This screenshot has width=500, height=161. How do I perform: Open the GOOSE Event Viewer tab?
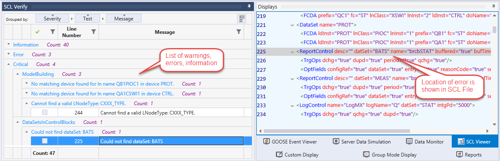[291, 141]
